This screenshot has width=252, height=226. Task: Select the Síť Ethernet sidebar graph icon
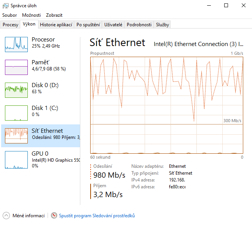click(16, 136)
